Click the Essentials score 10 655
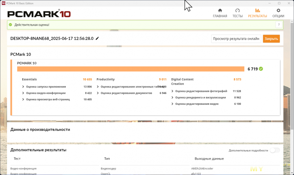Viewport: 294px width, 175px height. click(87, 79)
